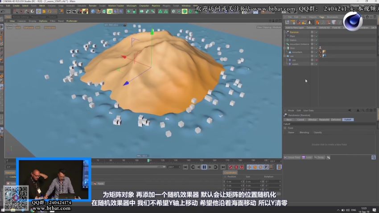Click the Linear Field button

(292, 157)
